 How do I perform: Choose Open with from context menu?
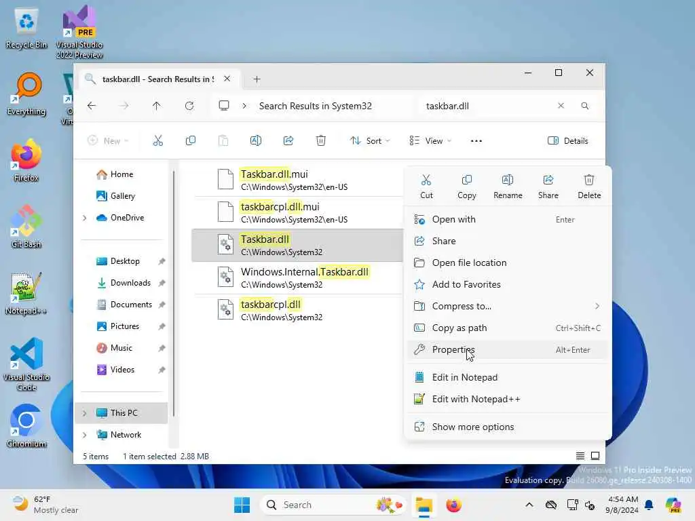pyautogui.click(x=508, y=219)
